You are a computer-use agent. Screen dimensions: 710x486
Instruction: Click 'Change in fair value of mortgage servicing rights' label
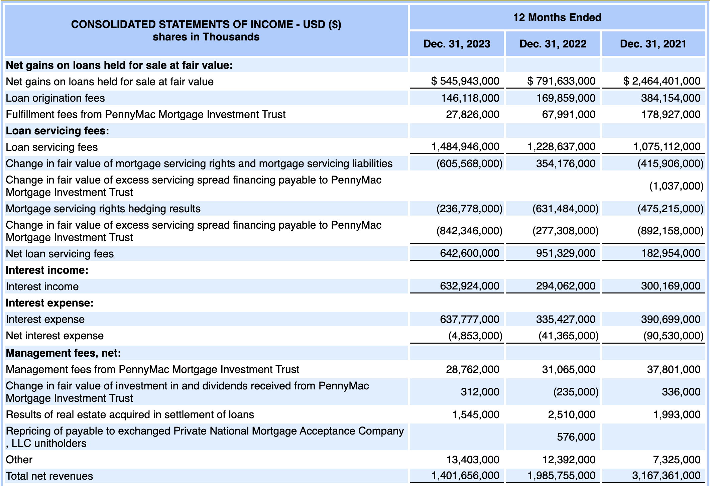199,163
